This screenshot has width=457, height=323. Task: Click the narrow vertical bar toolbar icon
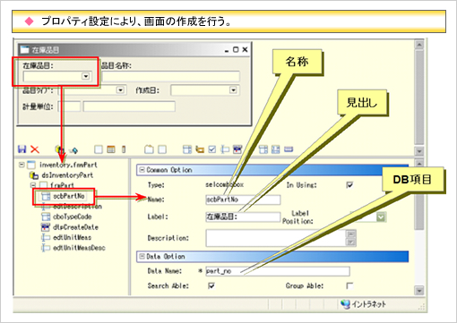click(x=124, y=149)
